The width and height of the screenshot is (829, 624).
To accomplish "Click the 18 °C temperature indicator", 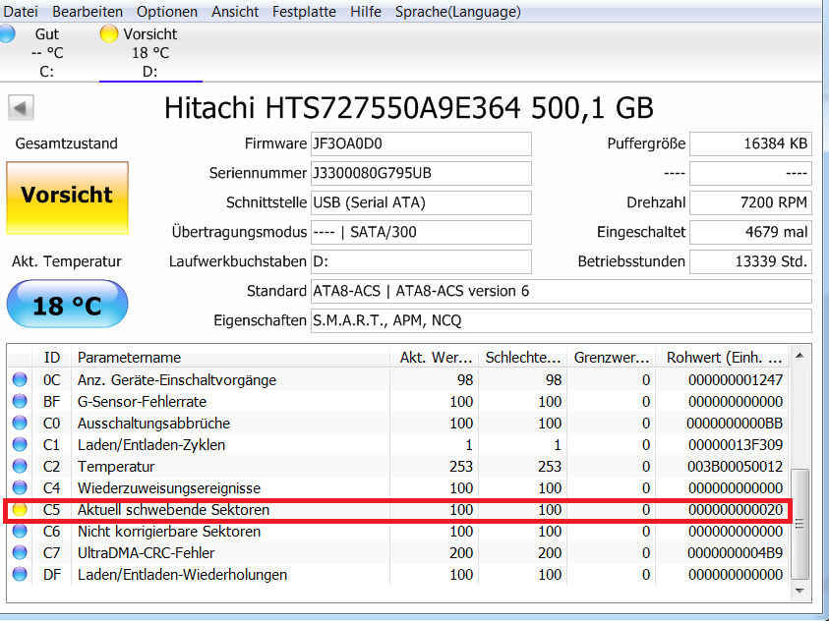I will point(67,305).
